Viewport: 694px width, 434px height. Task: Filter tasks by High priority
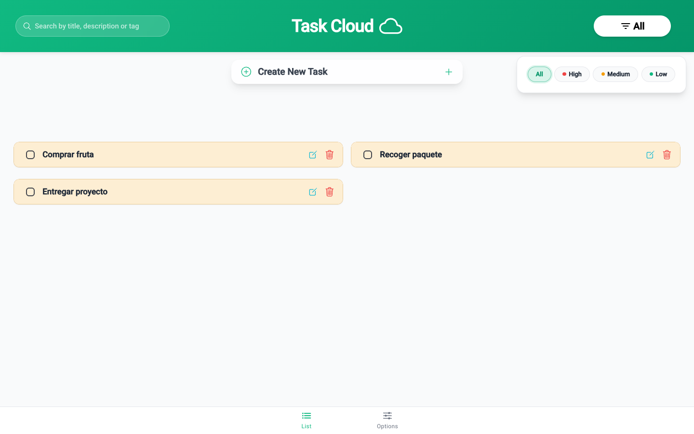[572, 74]
